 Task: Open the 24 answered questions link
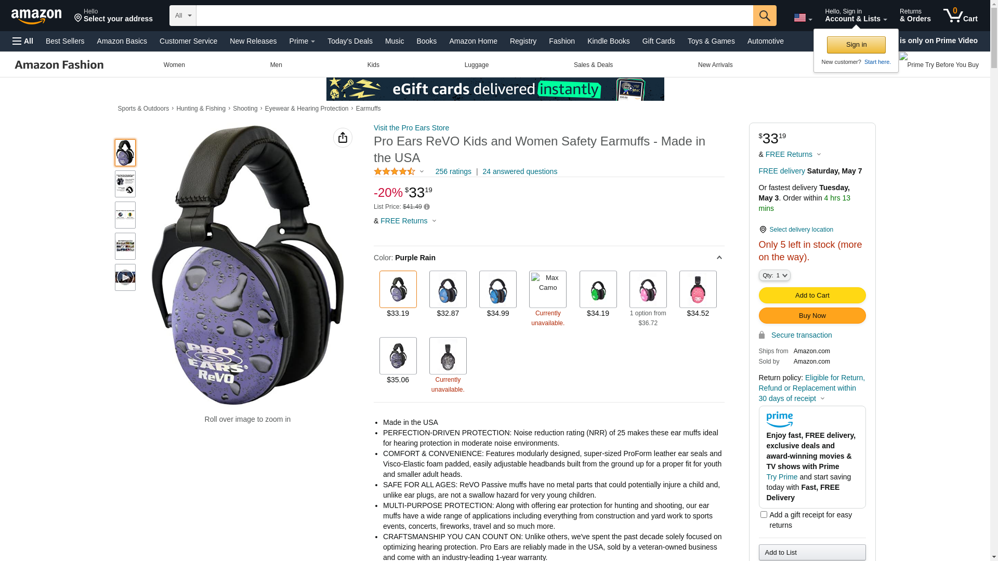pyautogui.click(x=520, y=171)
